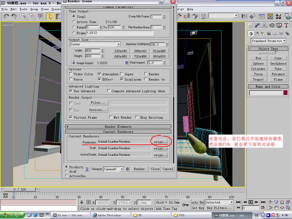The image size is (292, 219).
Task: Click Go to End playback button
Action: [x=263, y=202]
